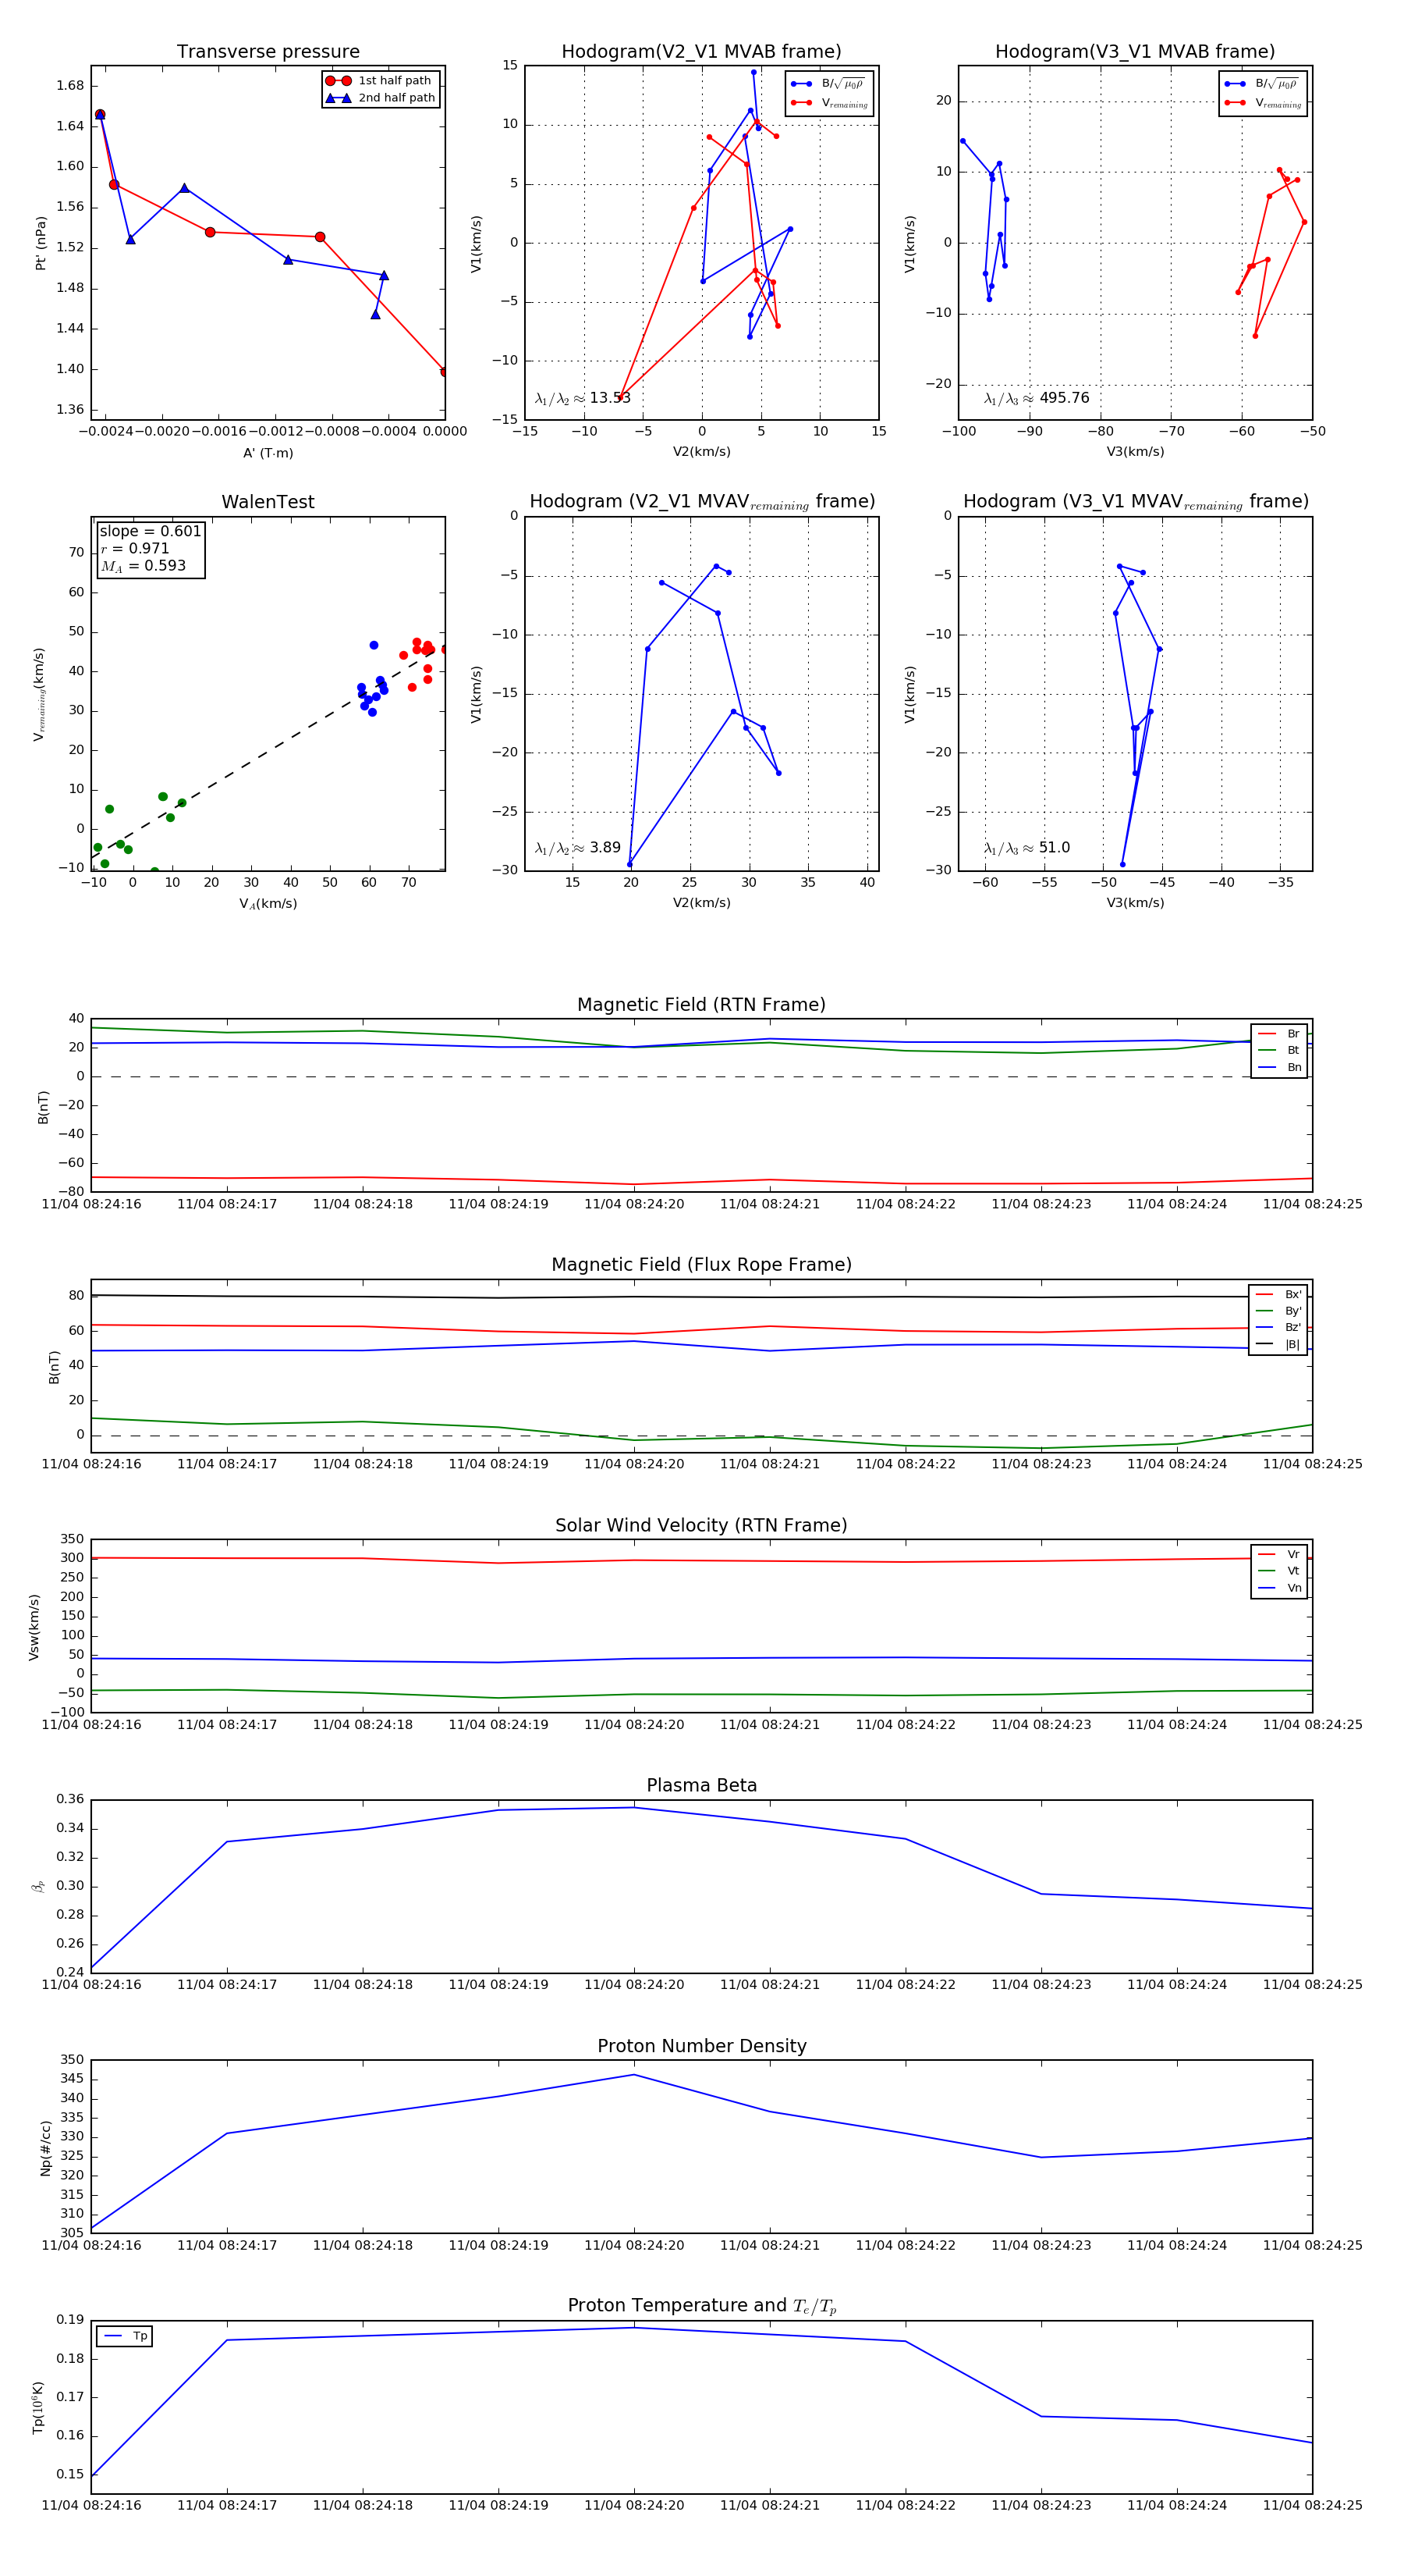Viewport: 1404px width, 2576px height.
Task: Click the "Proton Number Density" title
Action: (701, 2046)
